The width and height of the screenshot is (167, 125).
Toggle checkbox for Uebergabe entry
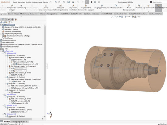(10, 92)
